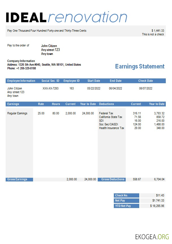Click the Hours value 80.00
Image resolution: width=172 pixels, height=244 pixels.
pyautogui.click(x=56, y=114)
